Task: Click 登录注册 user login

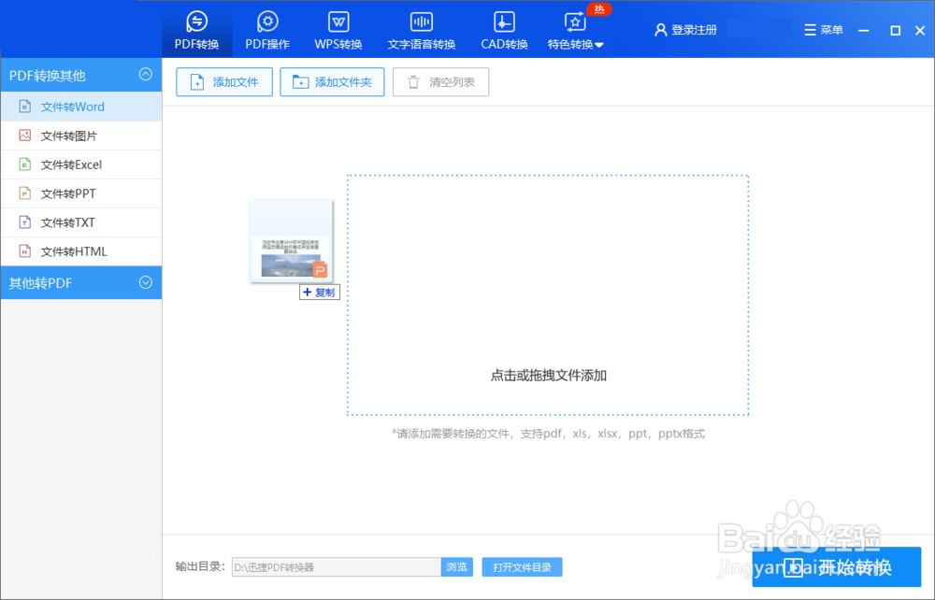Action: (x=685, y=30)
